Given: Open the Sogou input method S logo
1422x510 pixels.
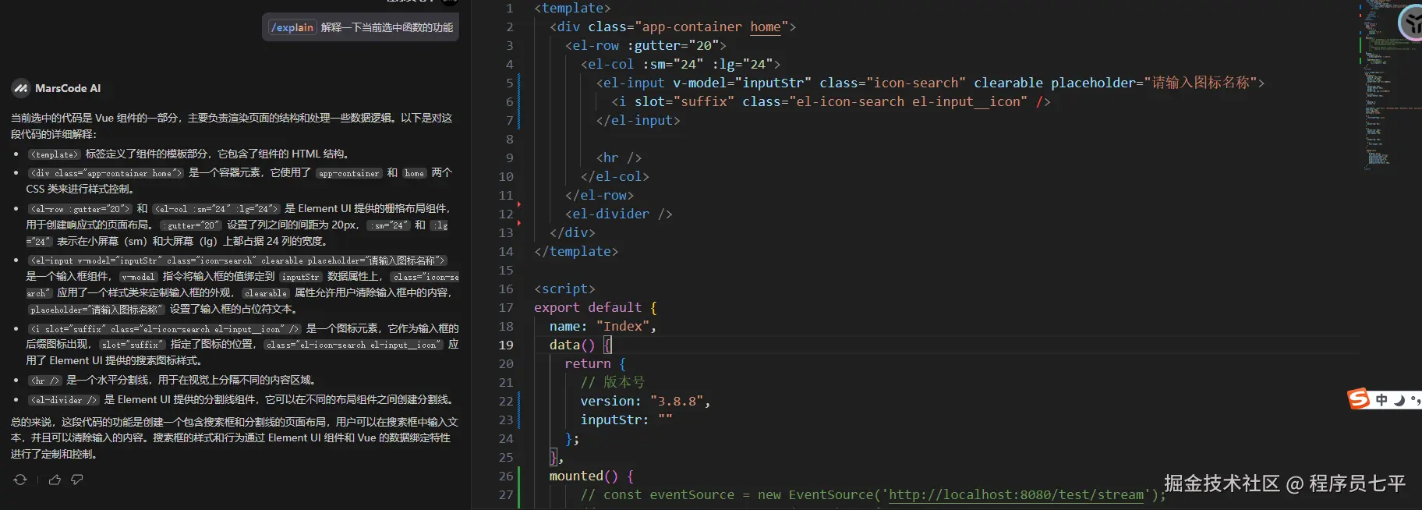Looking at the screenshot, I should coord(1359,399).
